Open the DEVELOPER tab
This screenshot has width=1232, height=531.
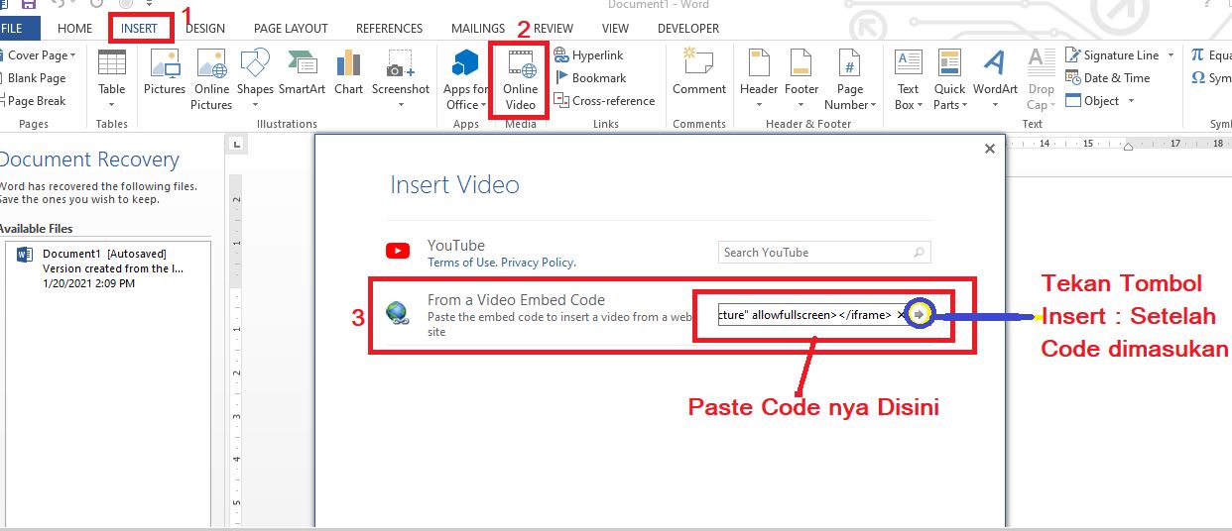pyautogui.click(x=688, y=28)
